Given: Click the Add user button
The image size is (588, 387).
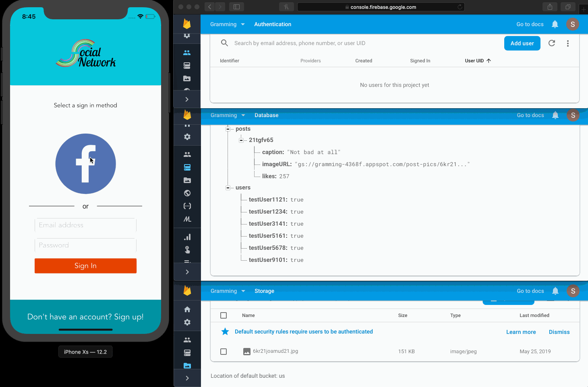Looking at the screenshot, I should point(522,43).
